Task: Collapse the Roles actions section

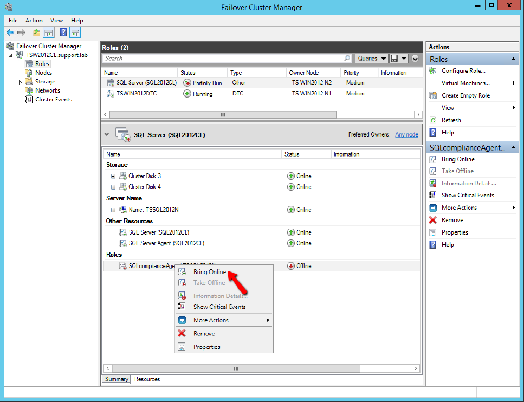Action: coord(513,59)
